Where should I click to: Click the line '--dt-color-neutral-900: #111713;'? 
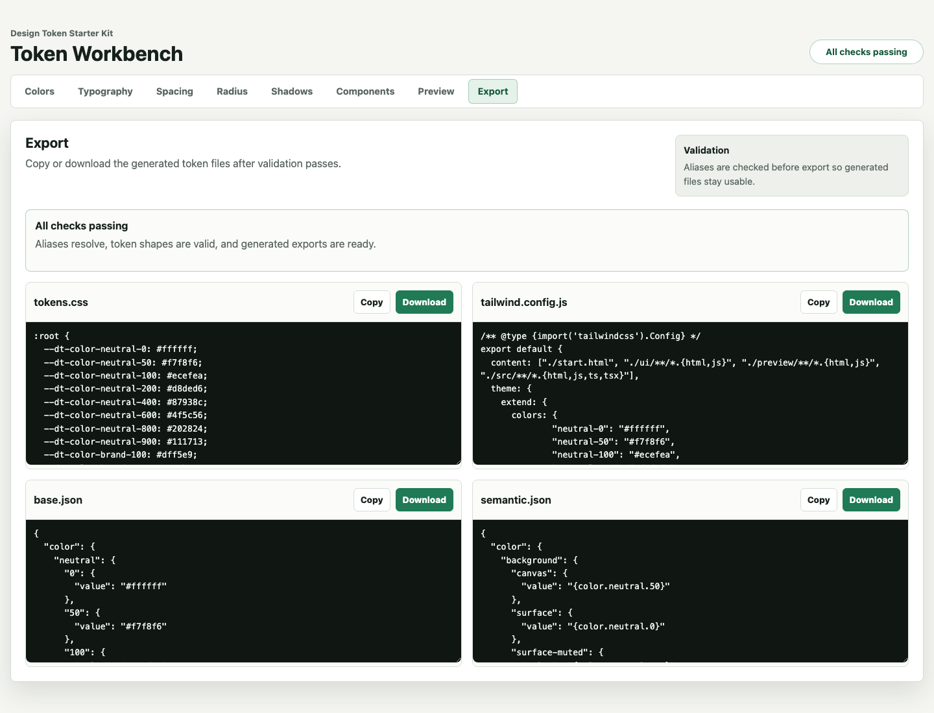pyautogui.click(x=126, y=441)
